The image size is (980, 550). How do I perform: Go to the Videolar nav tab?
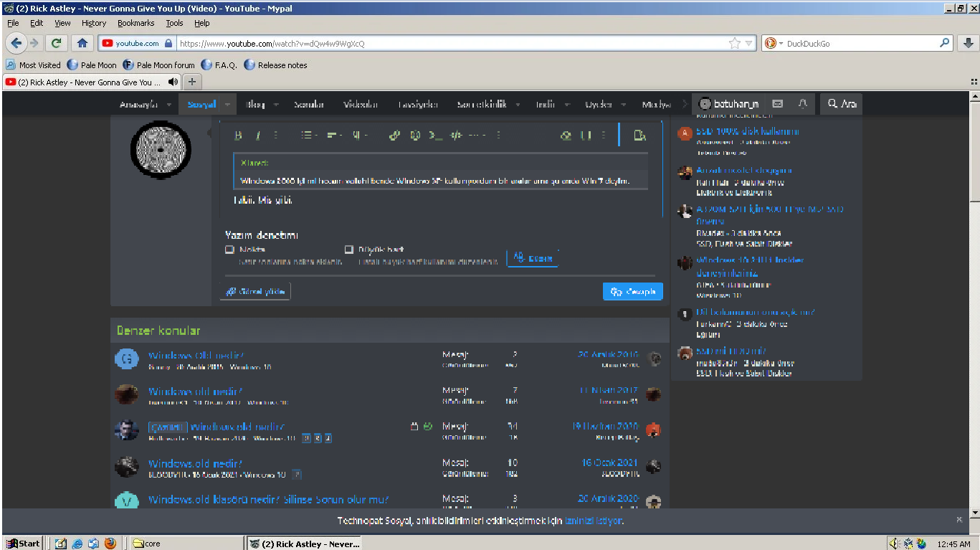pos(361,105)
